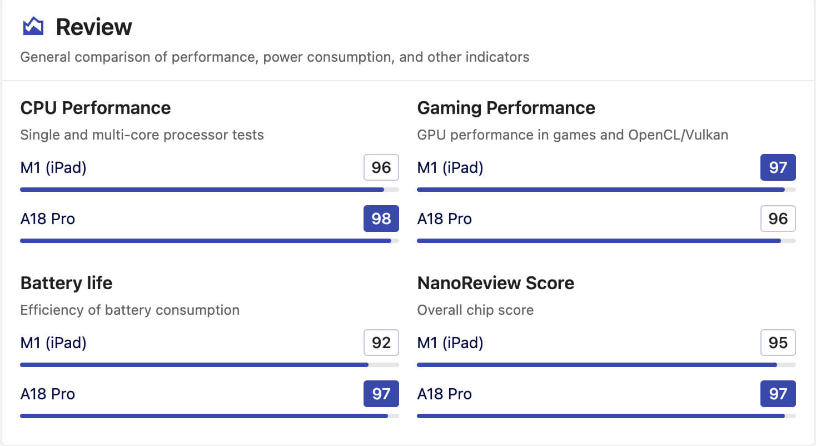Click the Battery life section heading

[x=66, y=283]
